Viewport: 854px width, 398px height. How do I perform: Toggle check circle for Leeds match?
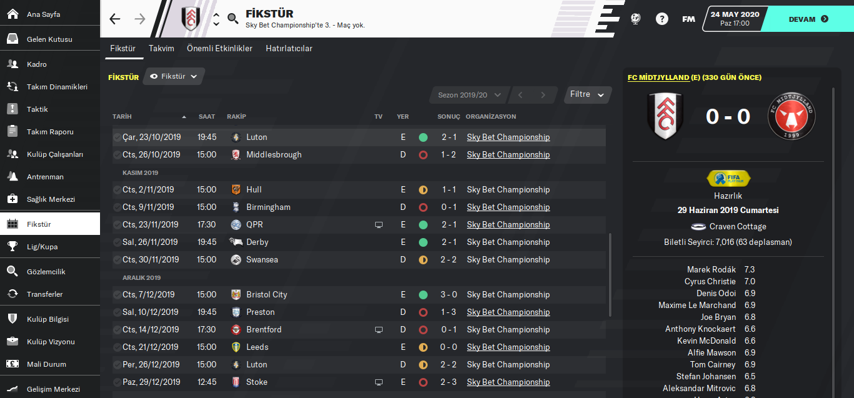pyautogui.click(x=117, y=347)
